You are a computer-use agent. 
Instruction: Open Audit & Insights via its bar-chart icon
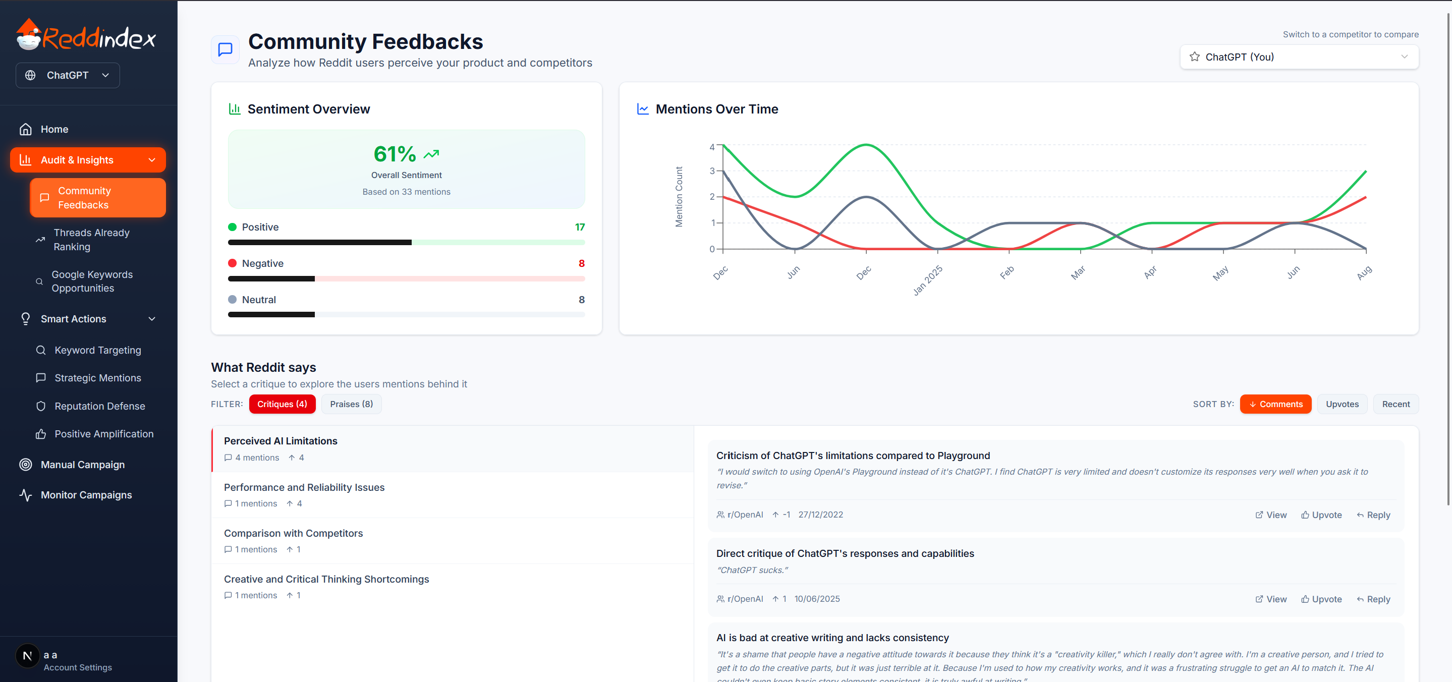pos(26,159)
